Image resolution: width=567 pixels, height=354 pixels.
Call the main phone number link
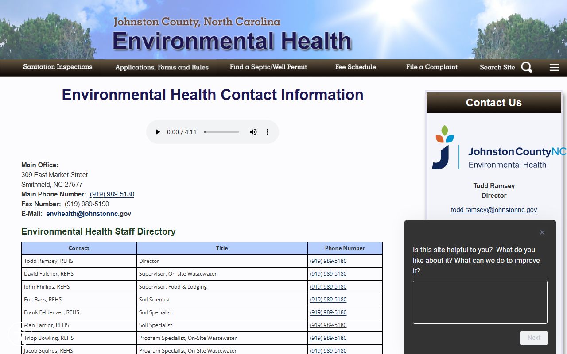point(112,194)
